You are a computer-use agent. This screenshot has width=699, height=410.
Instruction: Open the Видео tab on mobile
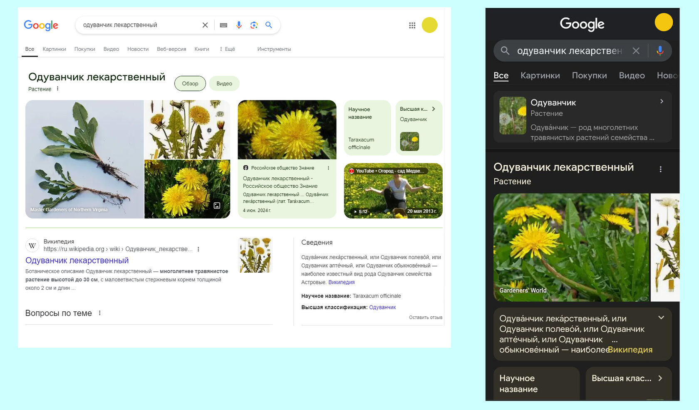631,75
